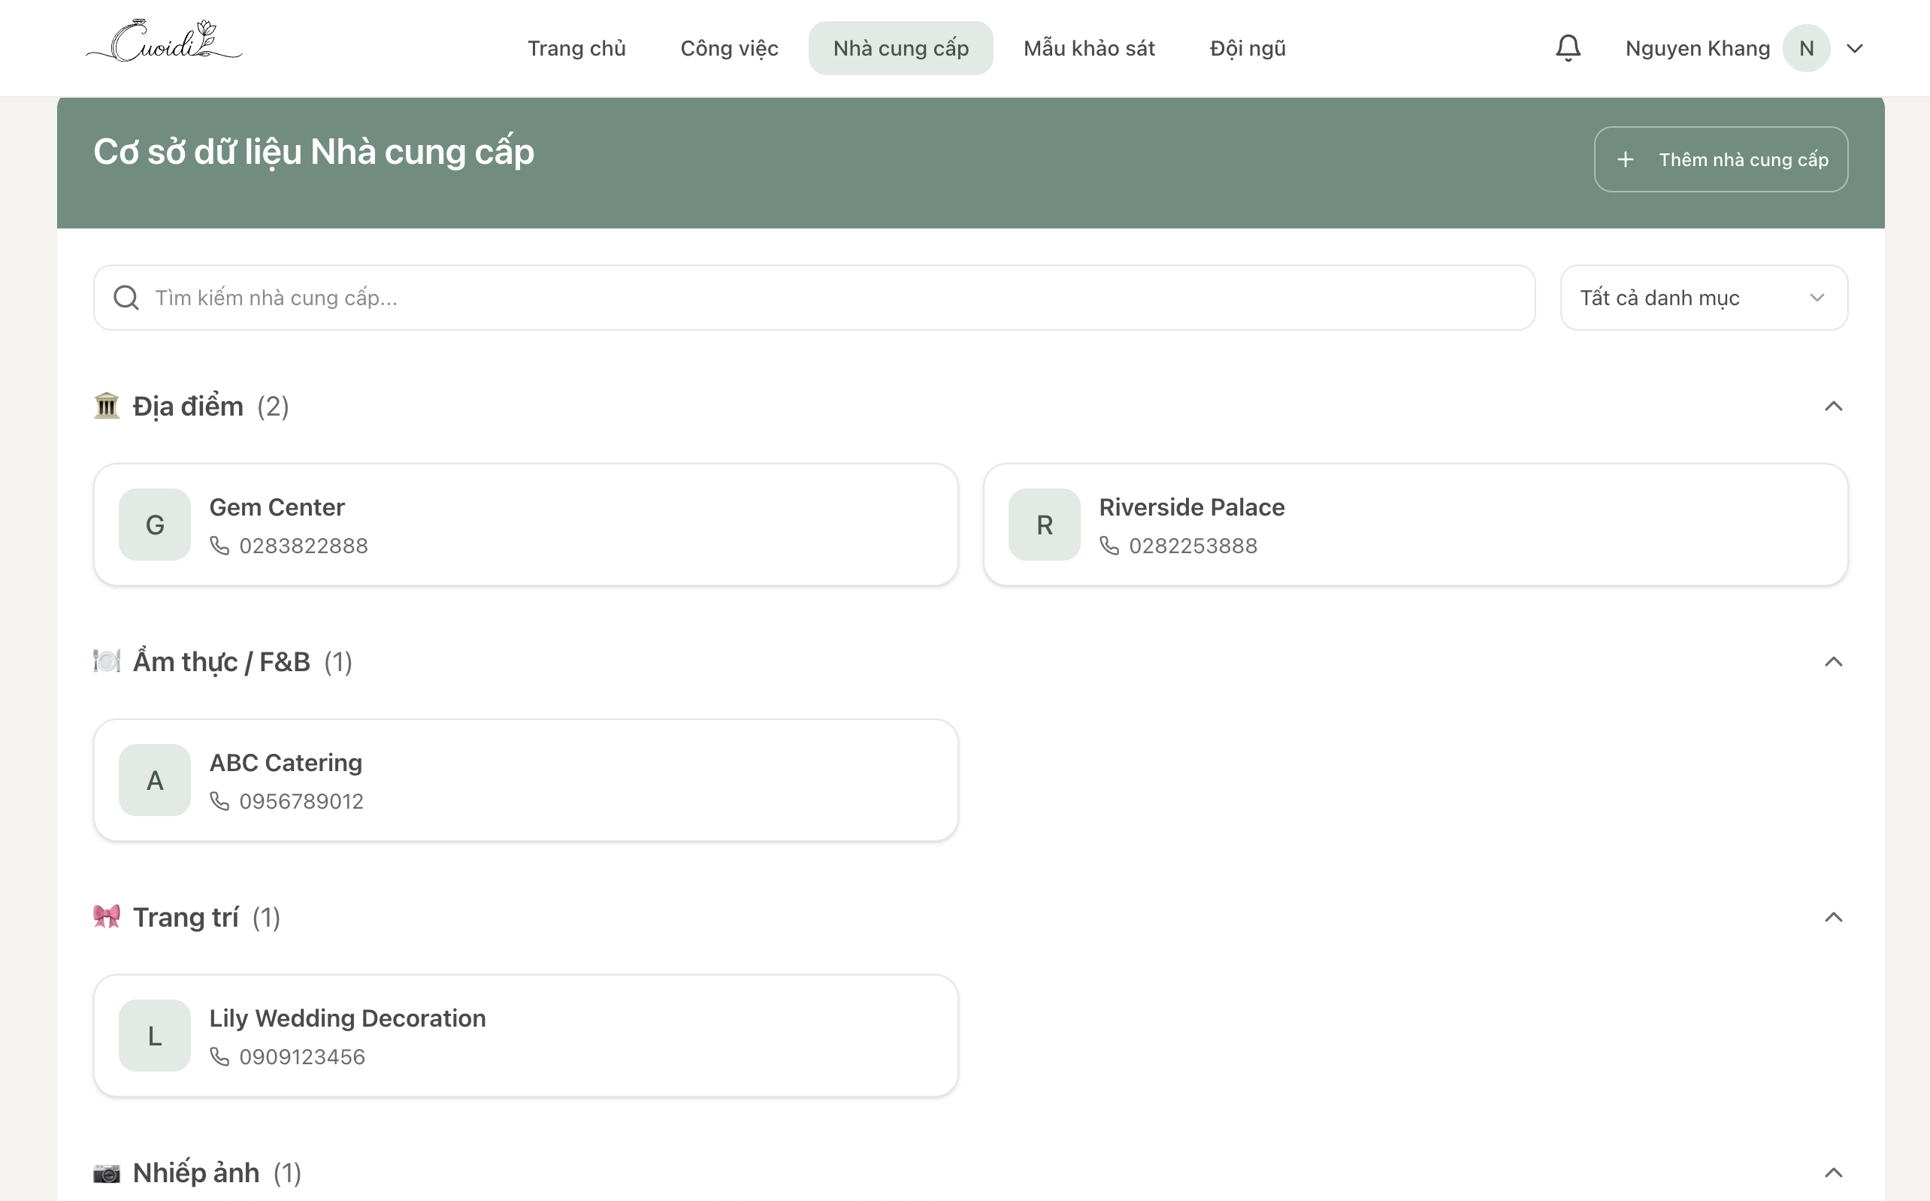Image resolution: width=1930 pixels, height=1201 pixels.
Task: Select the Gem Center vendor card
Action: pos(525,525)
